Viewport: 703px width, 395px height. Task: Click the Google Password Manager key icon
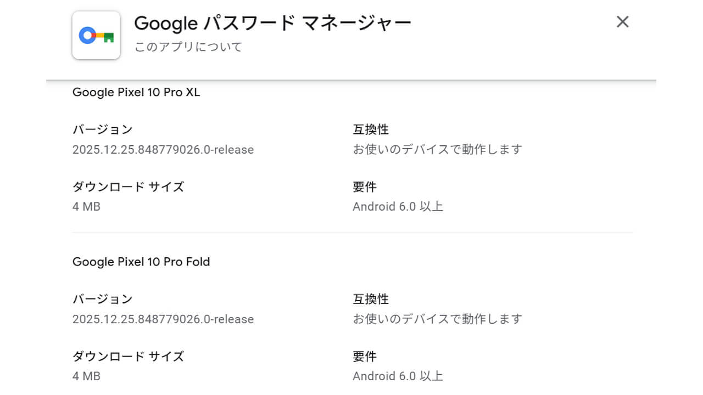[x=96, y=35]
